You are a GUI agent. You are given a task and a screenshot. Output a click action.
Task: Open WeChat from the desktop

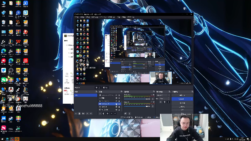tap(3, 80)
